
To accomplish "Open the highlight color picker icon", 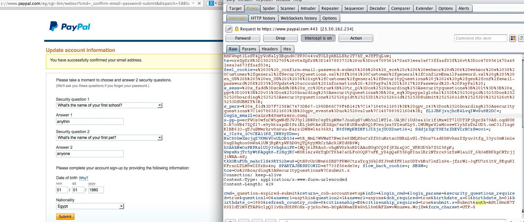I will click(513, 38).
